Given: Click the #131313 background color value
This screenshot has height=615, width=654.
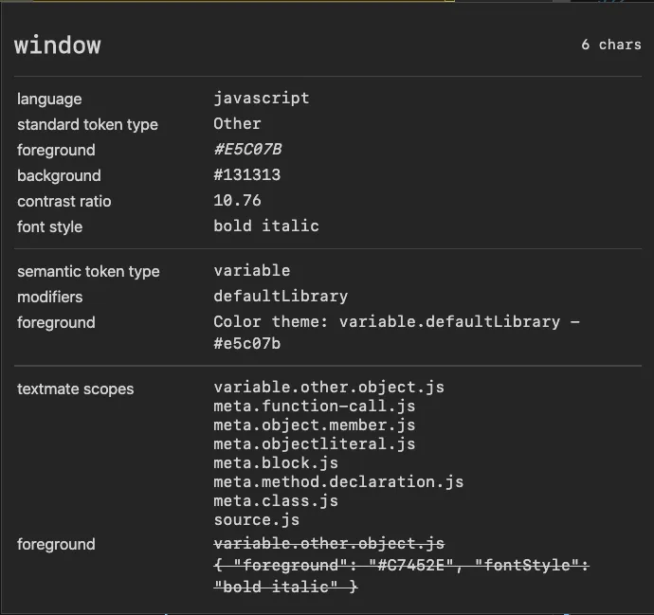Looking at the screenshot, I should coord(246,174).
